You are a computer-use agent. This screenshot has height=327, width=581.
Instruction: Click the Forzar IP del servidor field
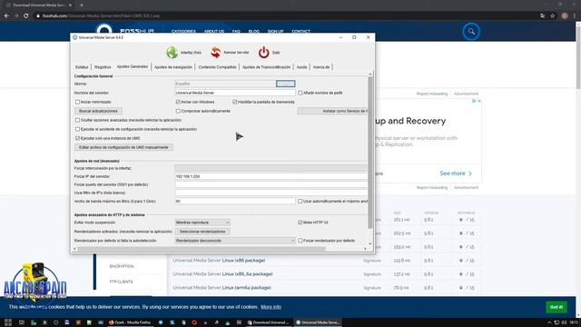point(271,176)
